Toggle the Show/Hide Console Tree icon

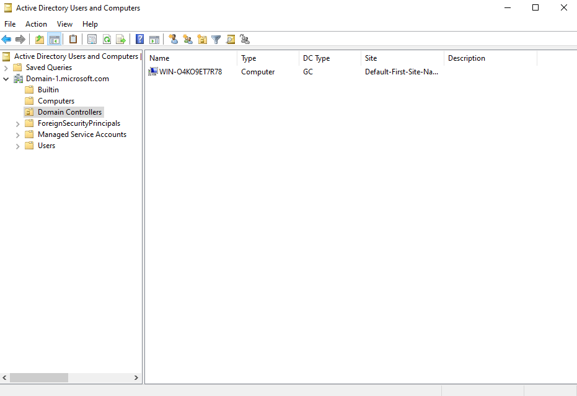53,39
